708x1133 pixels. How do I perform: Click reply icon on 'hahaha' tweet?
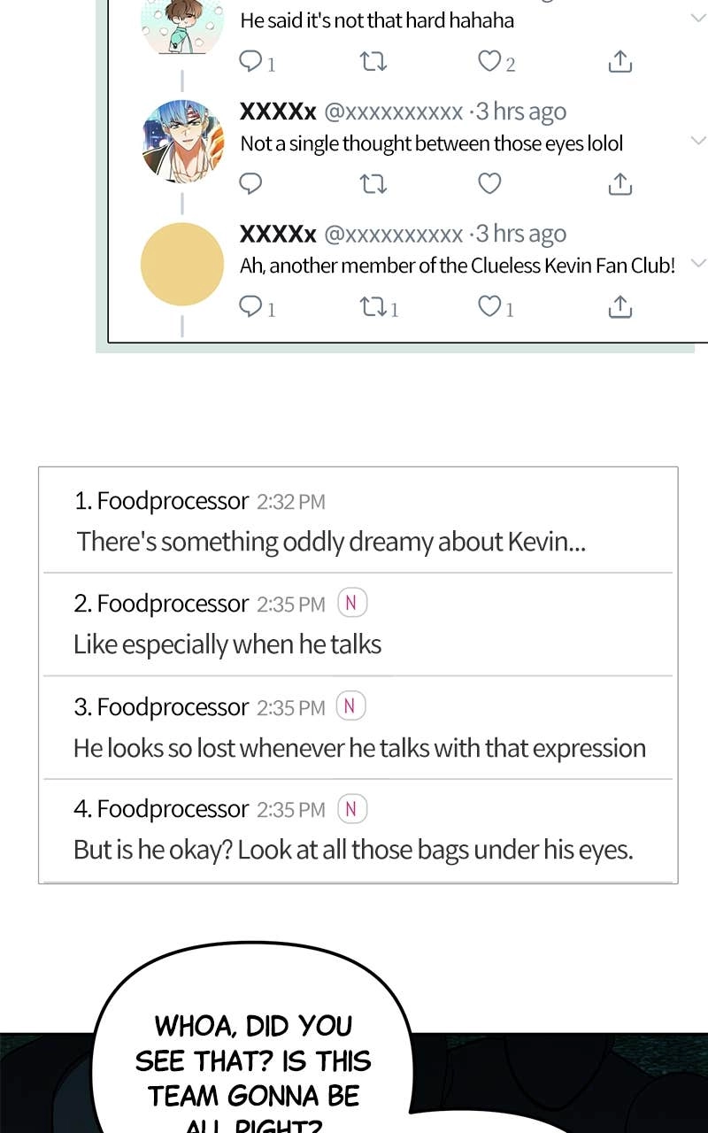point(251,61)
